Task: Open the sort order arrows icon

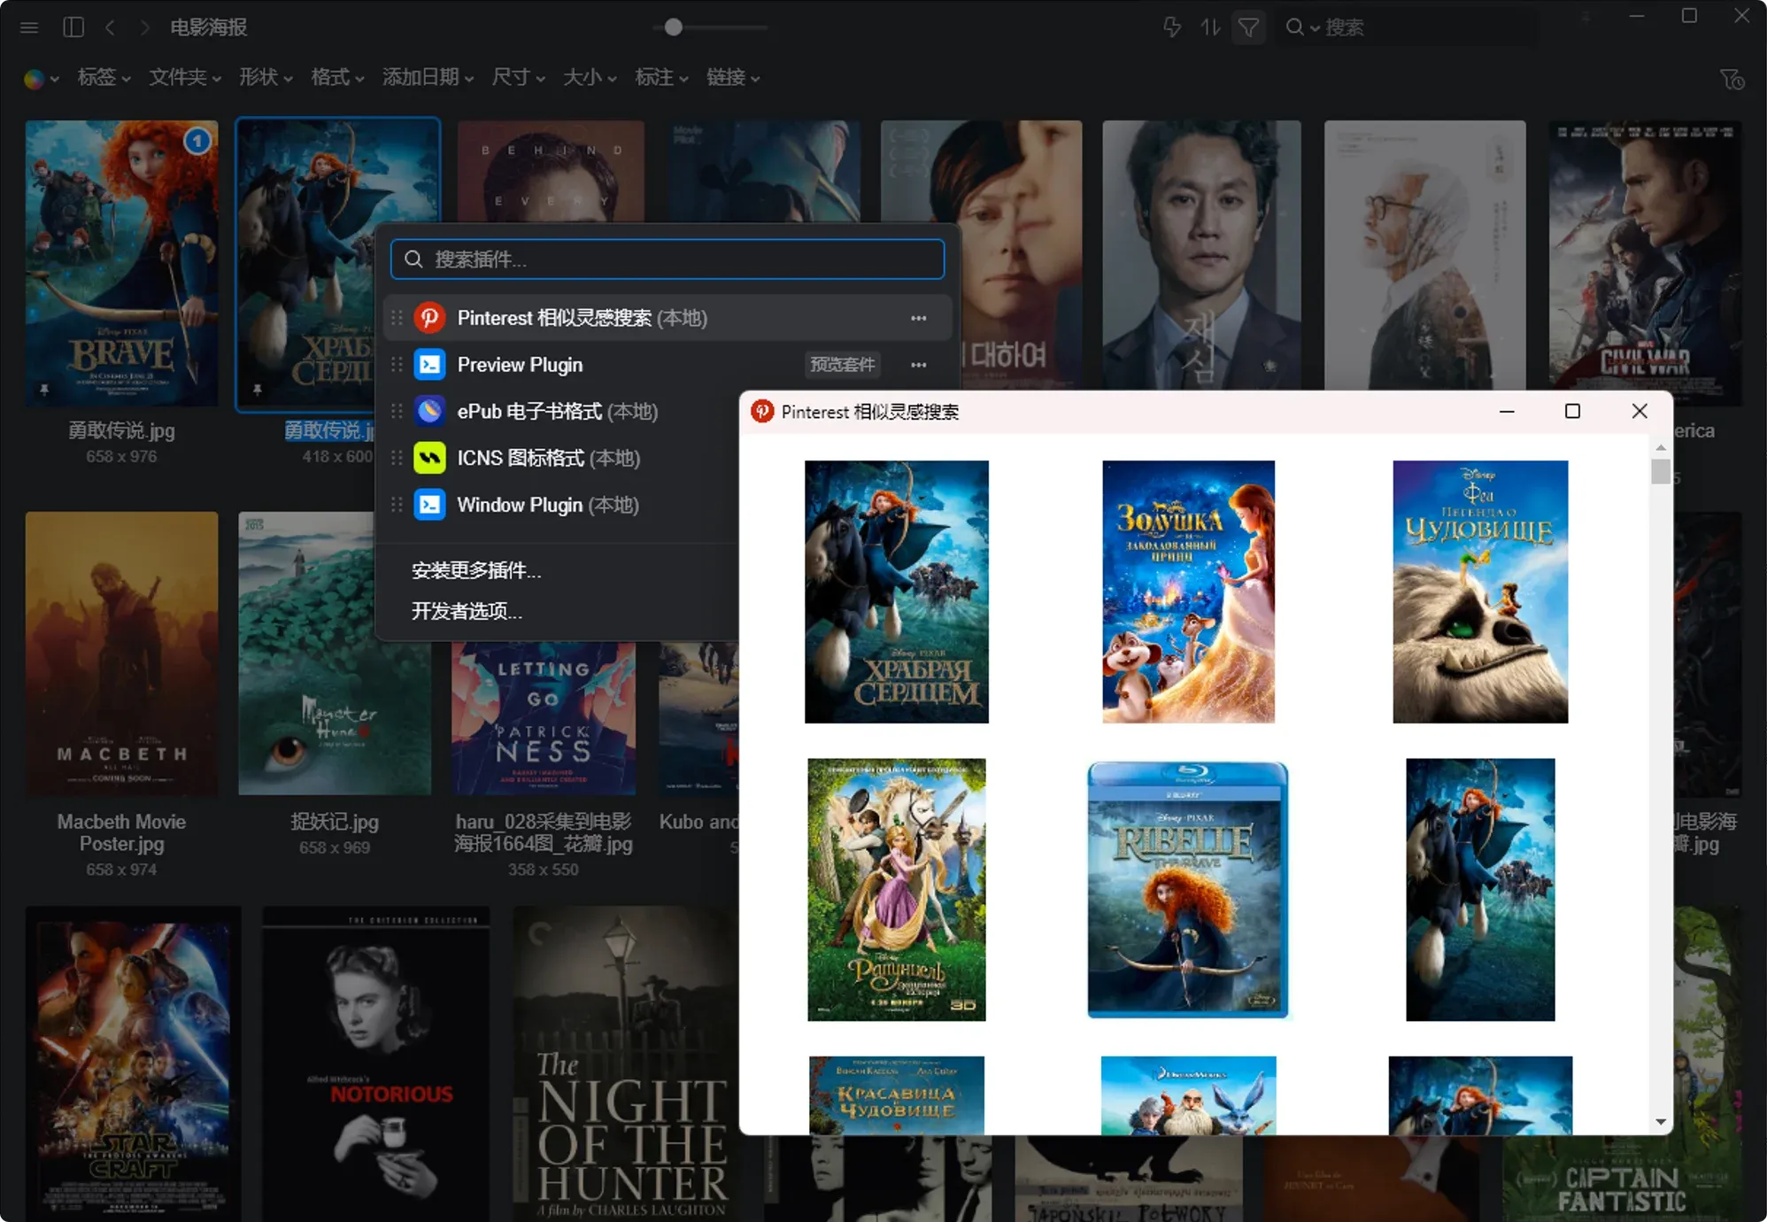Action: (x=1210, y=27)
